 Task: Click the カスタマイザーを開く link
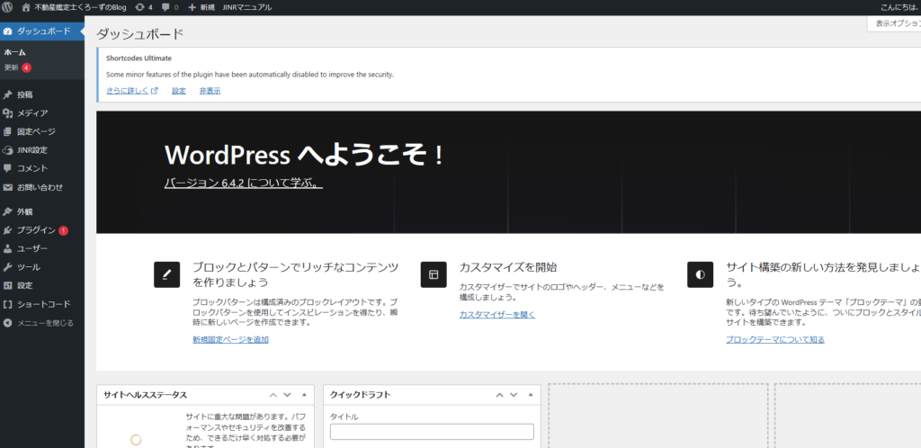(496, 314)
